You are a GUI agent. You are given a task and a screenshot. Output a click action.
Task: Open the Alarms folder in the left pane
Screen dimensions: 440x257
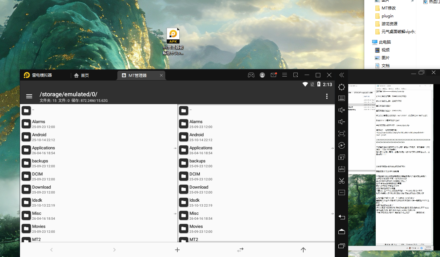(x=98, y=124)
